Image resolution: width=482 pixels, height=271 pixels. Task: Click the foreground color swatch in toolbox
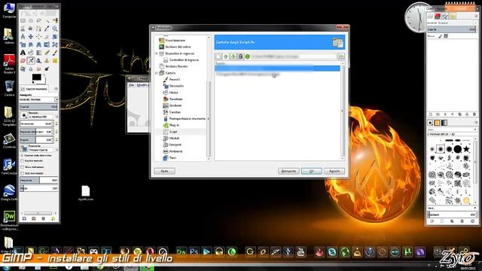[36, 77]
